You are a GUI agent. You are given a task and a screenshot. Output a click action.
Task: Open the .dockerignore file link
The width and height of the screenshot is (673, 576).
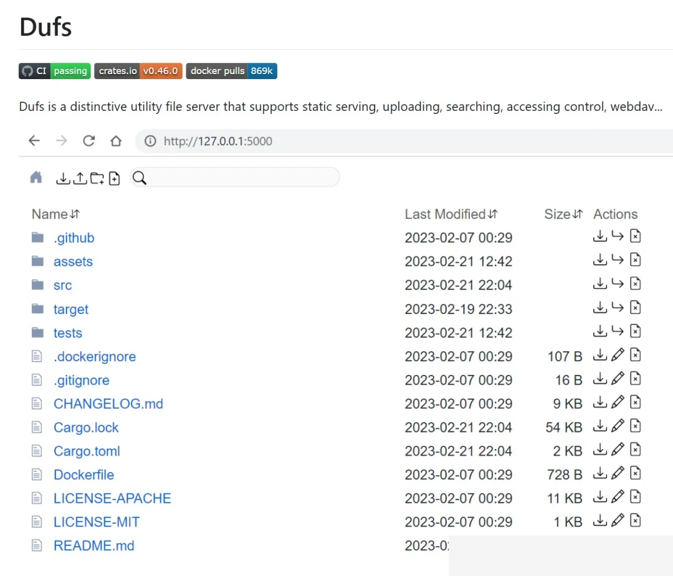point(95,356)
